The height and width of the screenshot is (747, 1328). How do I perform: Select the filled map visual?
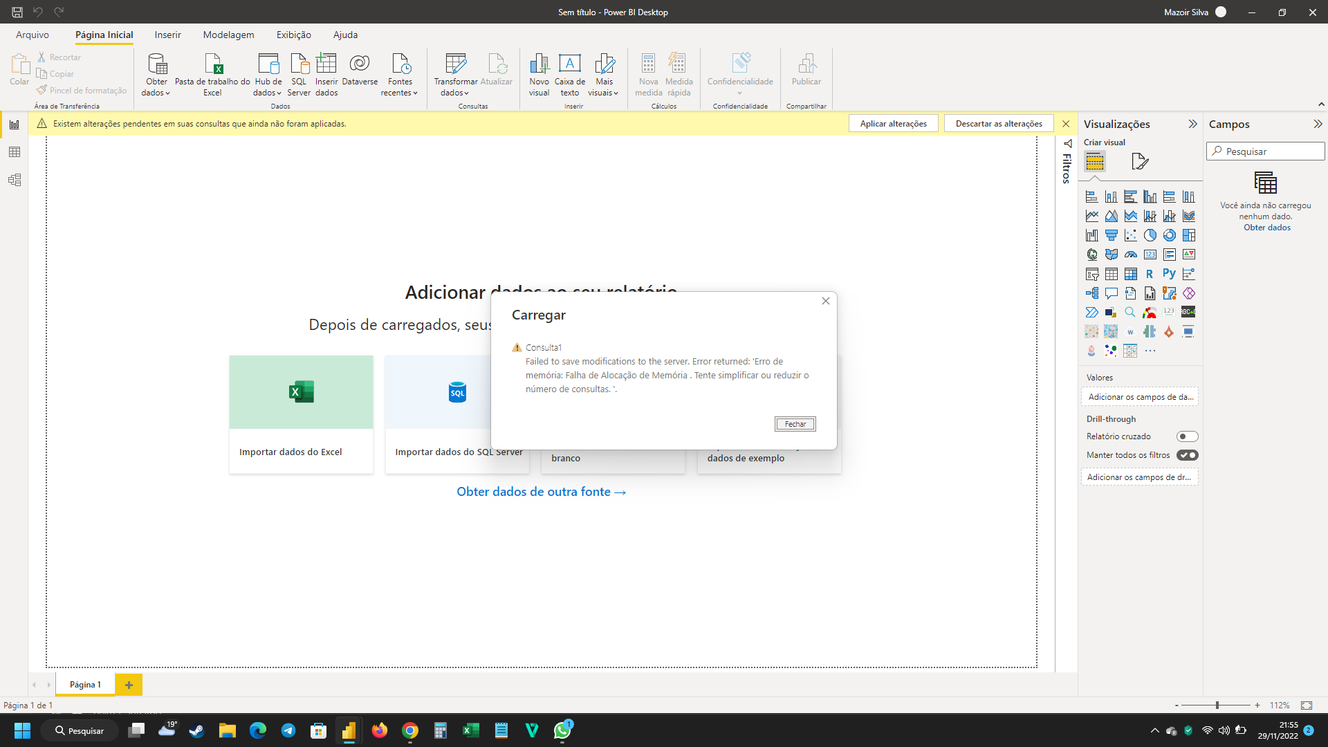point(1111,255)
